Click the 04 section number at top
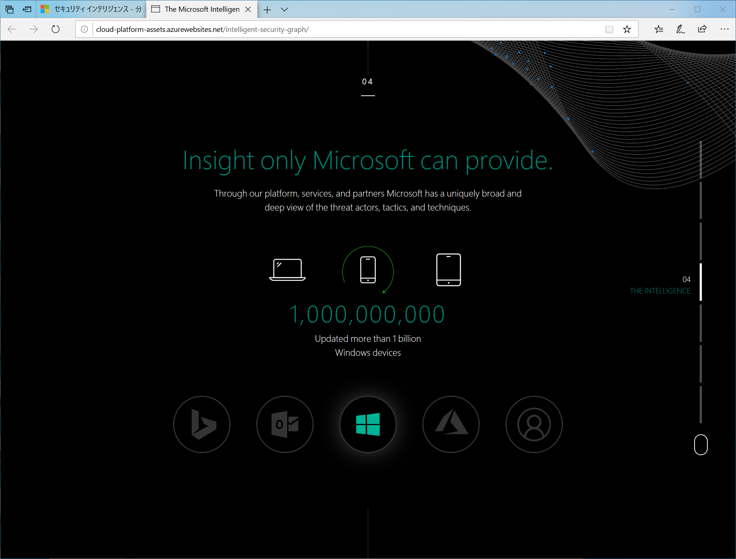Image resolution: width=736 pixels, height=559 pixels. 368,81
